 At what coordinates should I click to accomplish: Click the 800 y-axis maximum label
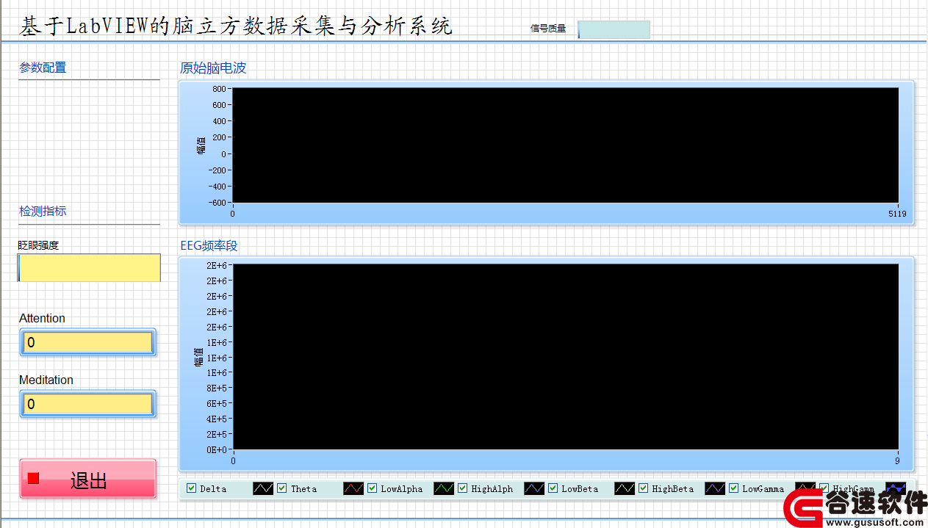[x=219, y=88]
